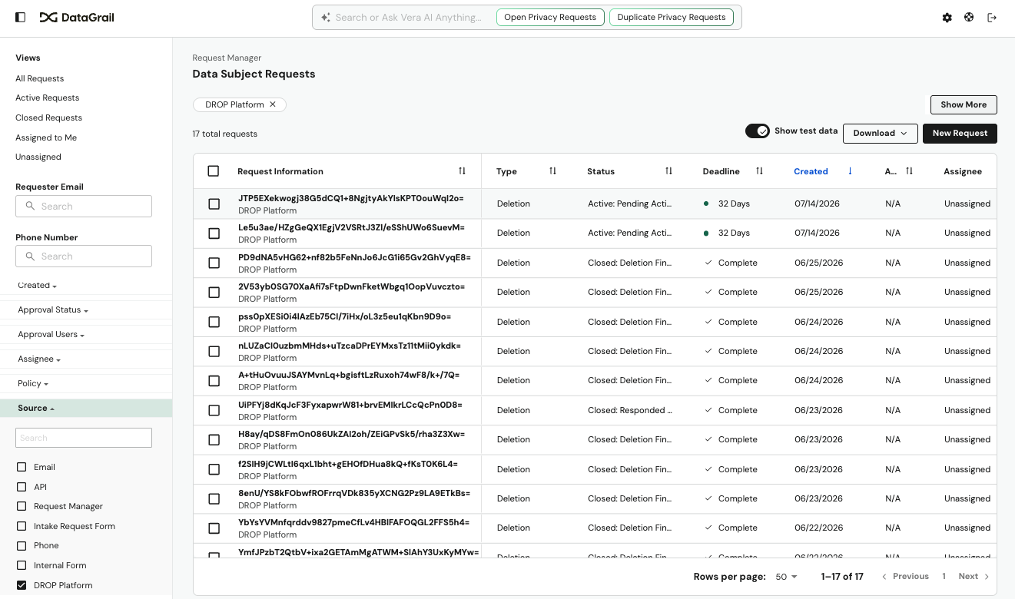Image resolution: width=1015 pixels, height=599 pixels.
Task: Click the Vera AI search bar
Action: pyautogui.click(x=409, y=17)
